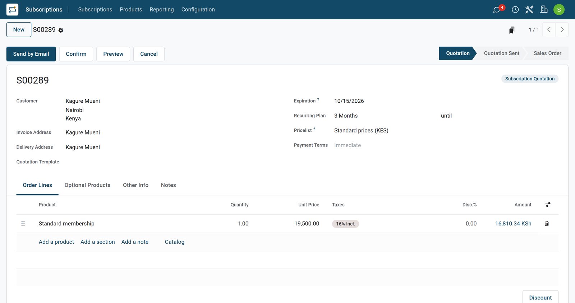Click the Add a section link
575x303 pixels.
pos(98,242)
